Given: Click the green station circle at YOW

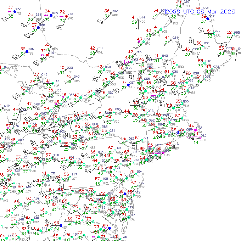Looking at the screenshot, I should (104, 69).
